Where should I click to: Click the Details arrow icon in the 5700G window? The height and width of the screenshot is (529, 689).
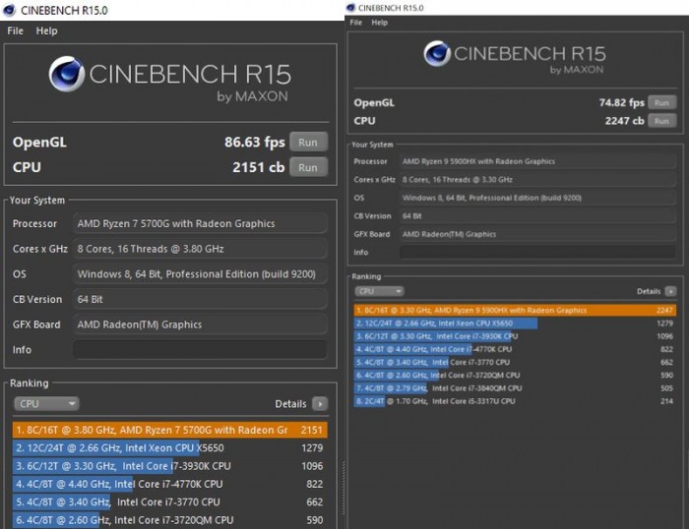coord(320,403)
